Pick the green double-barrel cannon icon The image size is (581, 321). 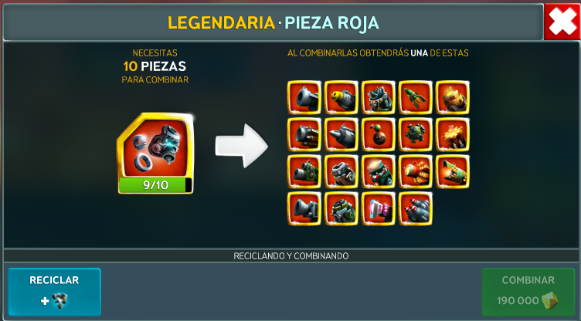[x=304, y=171]
